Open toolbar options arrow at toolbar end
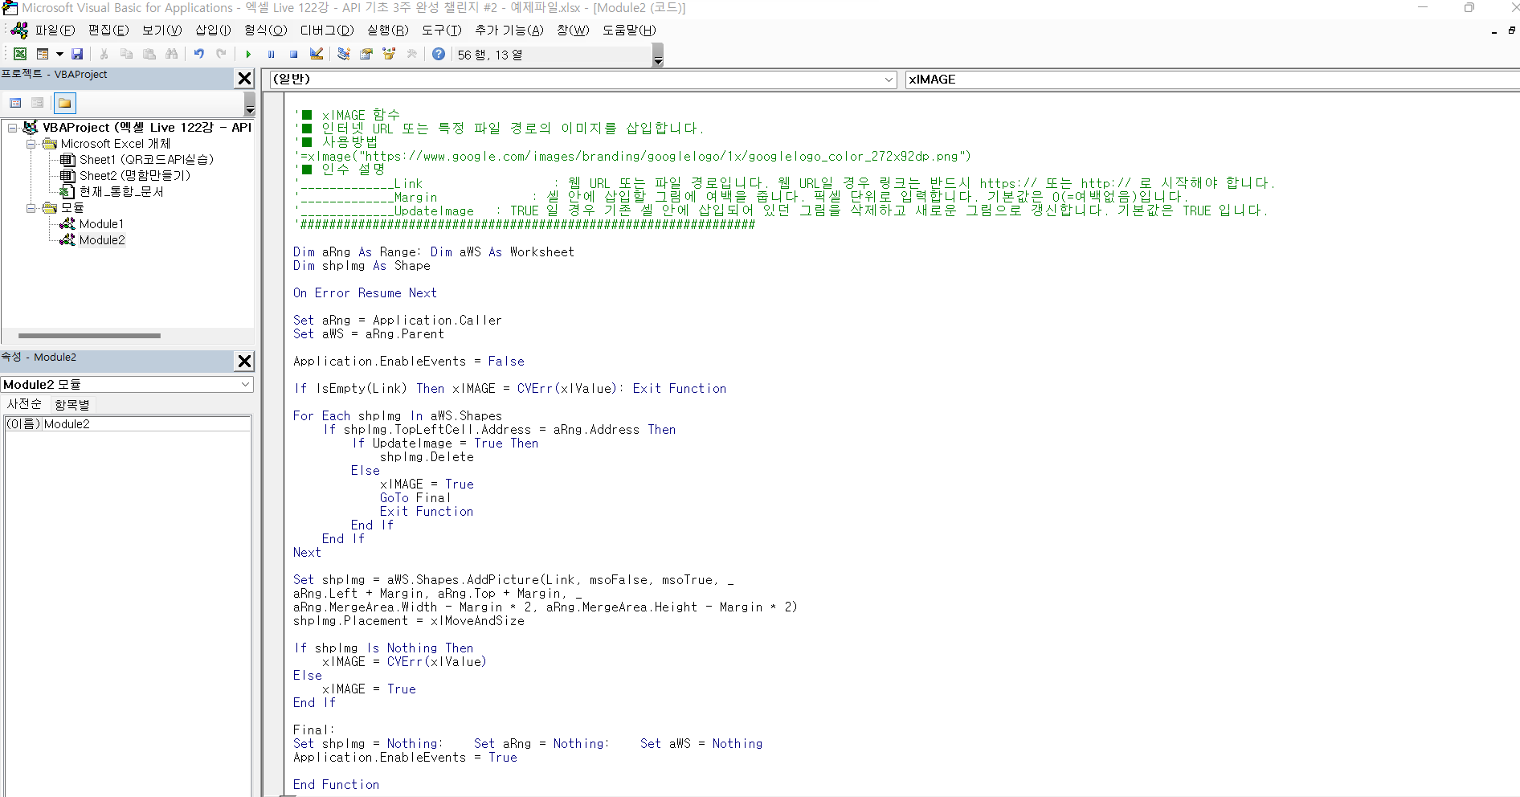Image resolution: width=1520 pixels, height=797 pixels. 658,55
